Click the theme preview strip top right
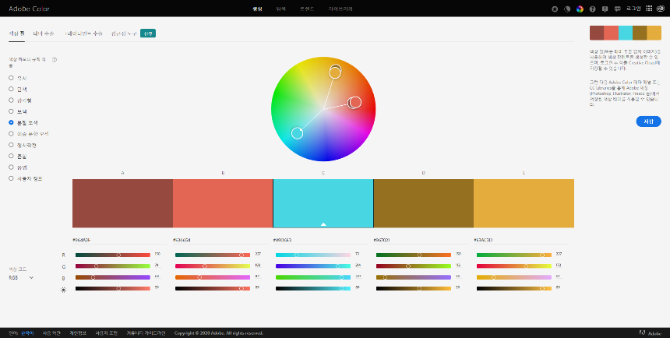This screenshot has height=338, width=670. tap(625, 33)
